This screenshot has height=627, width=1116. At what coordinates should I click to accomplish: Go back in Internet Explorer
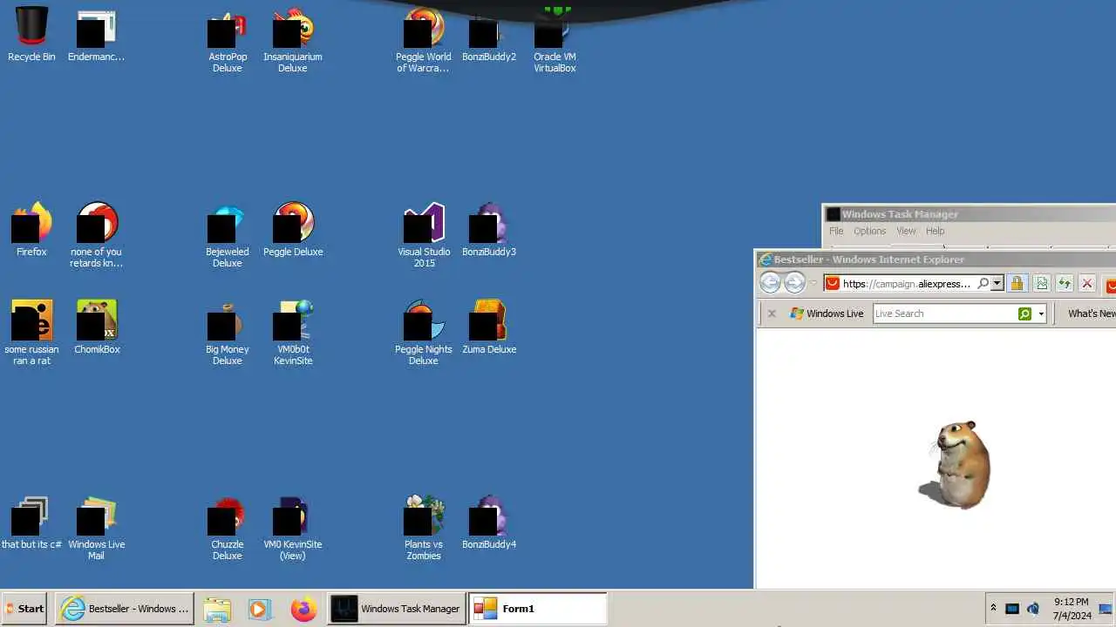point(770,283)
